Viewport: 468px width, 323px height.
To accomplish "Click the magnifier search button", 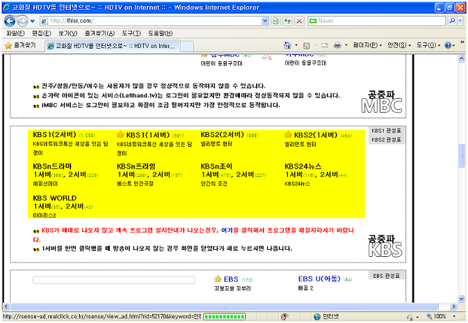I will [x=453, y=21].
